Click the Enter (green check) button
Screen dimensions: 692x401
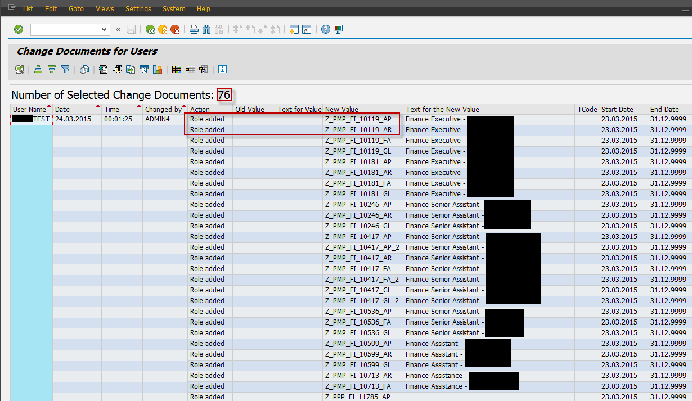tap(19, 29)
